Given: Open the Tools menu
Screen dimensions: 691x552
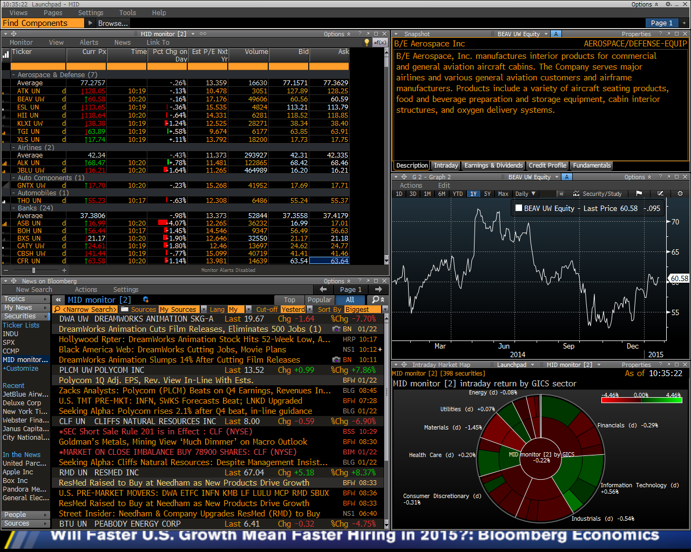Looking at the screenshot, I should (127, 13).
